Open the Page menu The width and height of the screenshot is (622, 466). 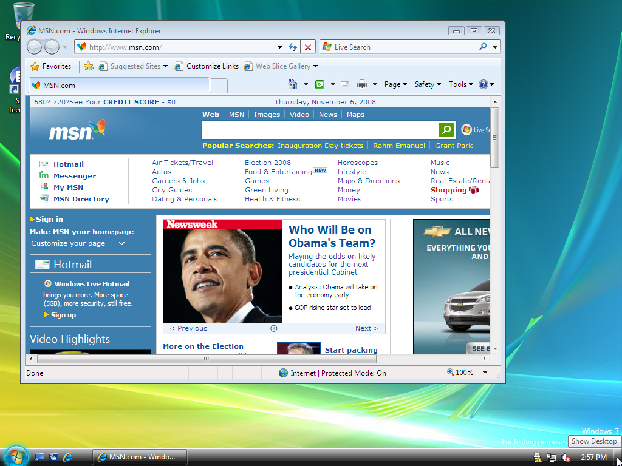coord(395,84)
